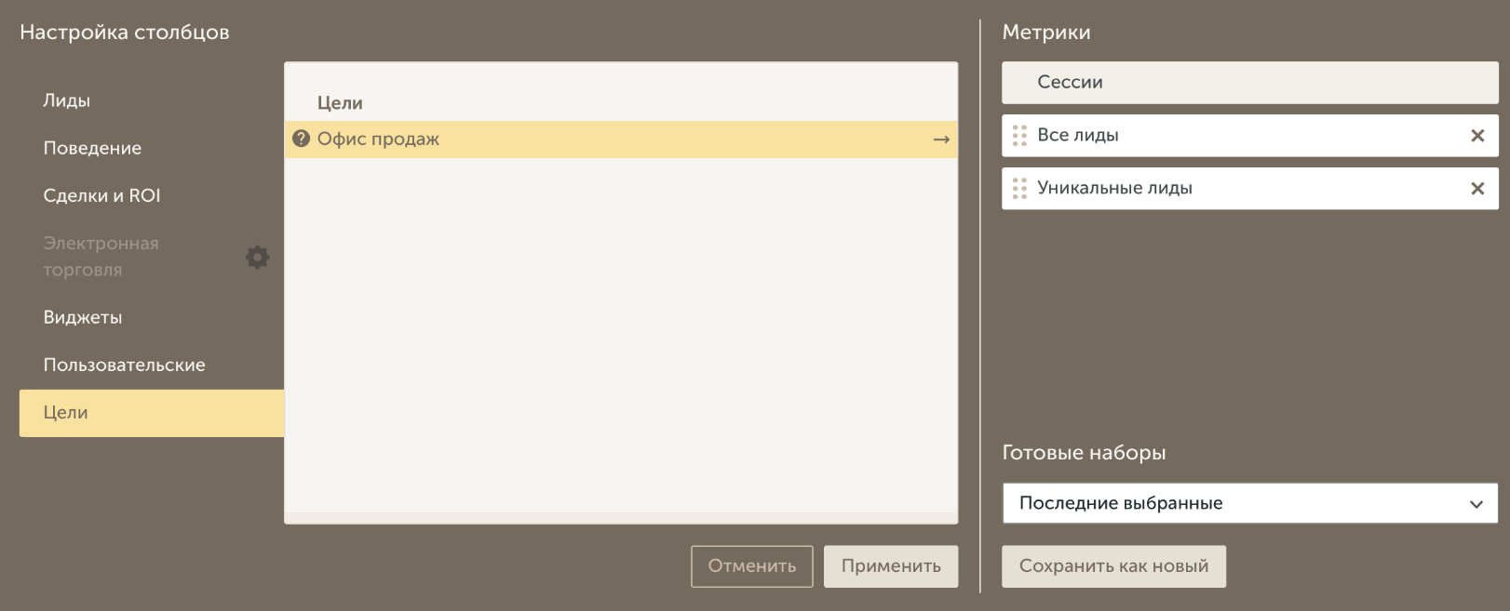
Task: Click the arrow icon on Офис продаж row
Action: click(941, 139)
